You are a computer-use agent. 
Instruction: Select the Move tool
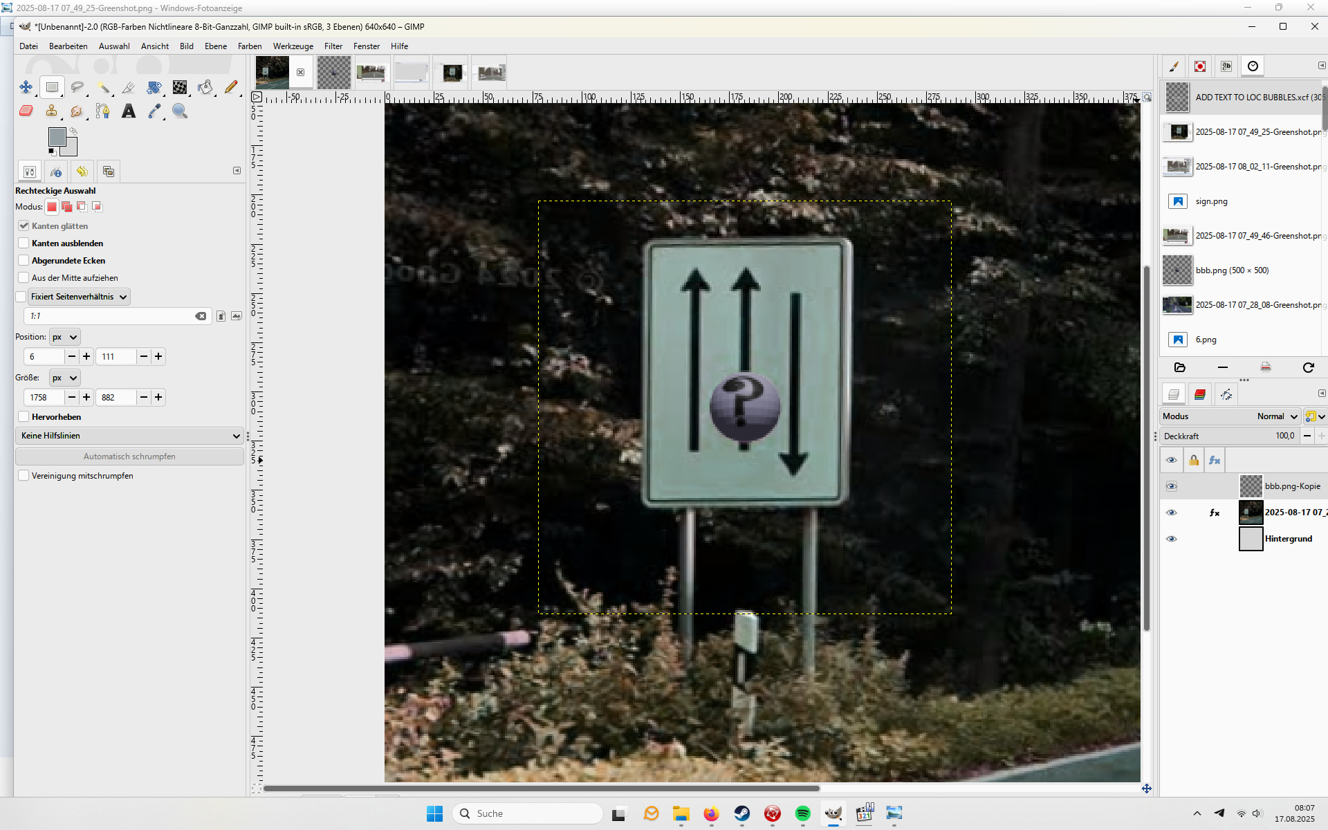(26, 87)
